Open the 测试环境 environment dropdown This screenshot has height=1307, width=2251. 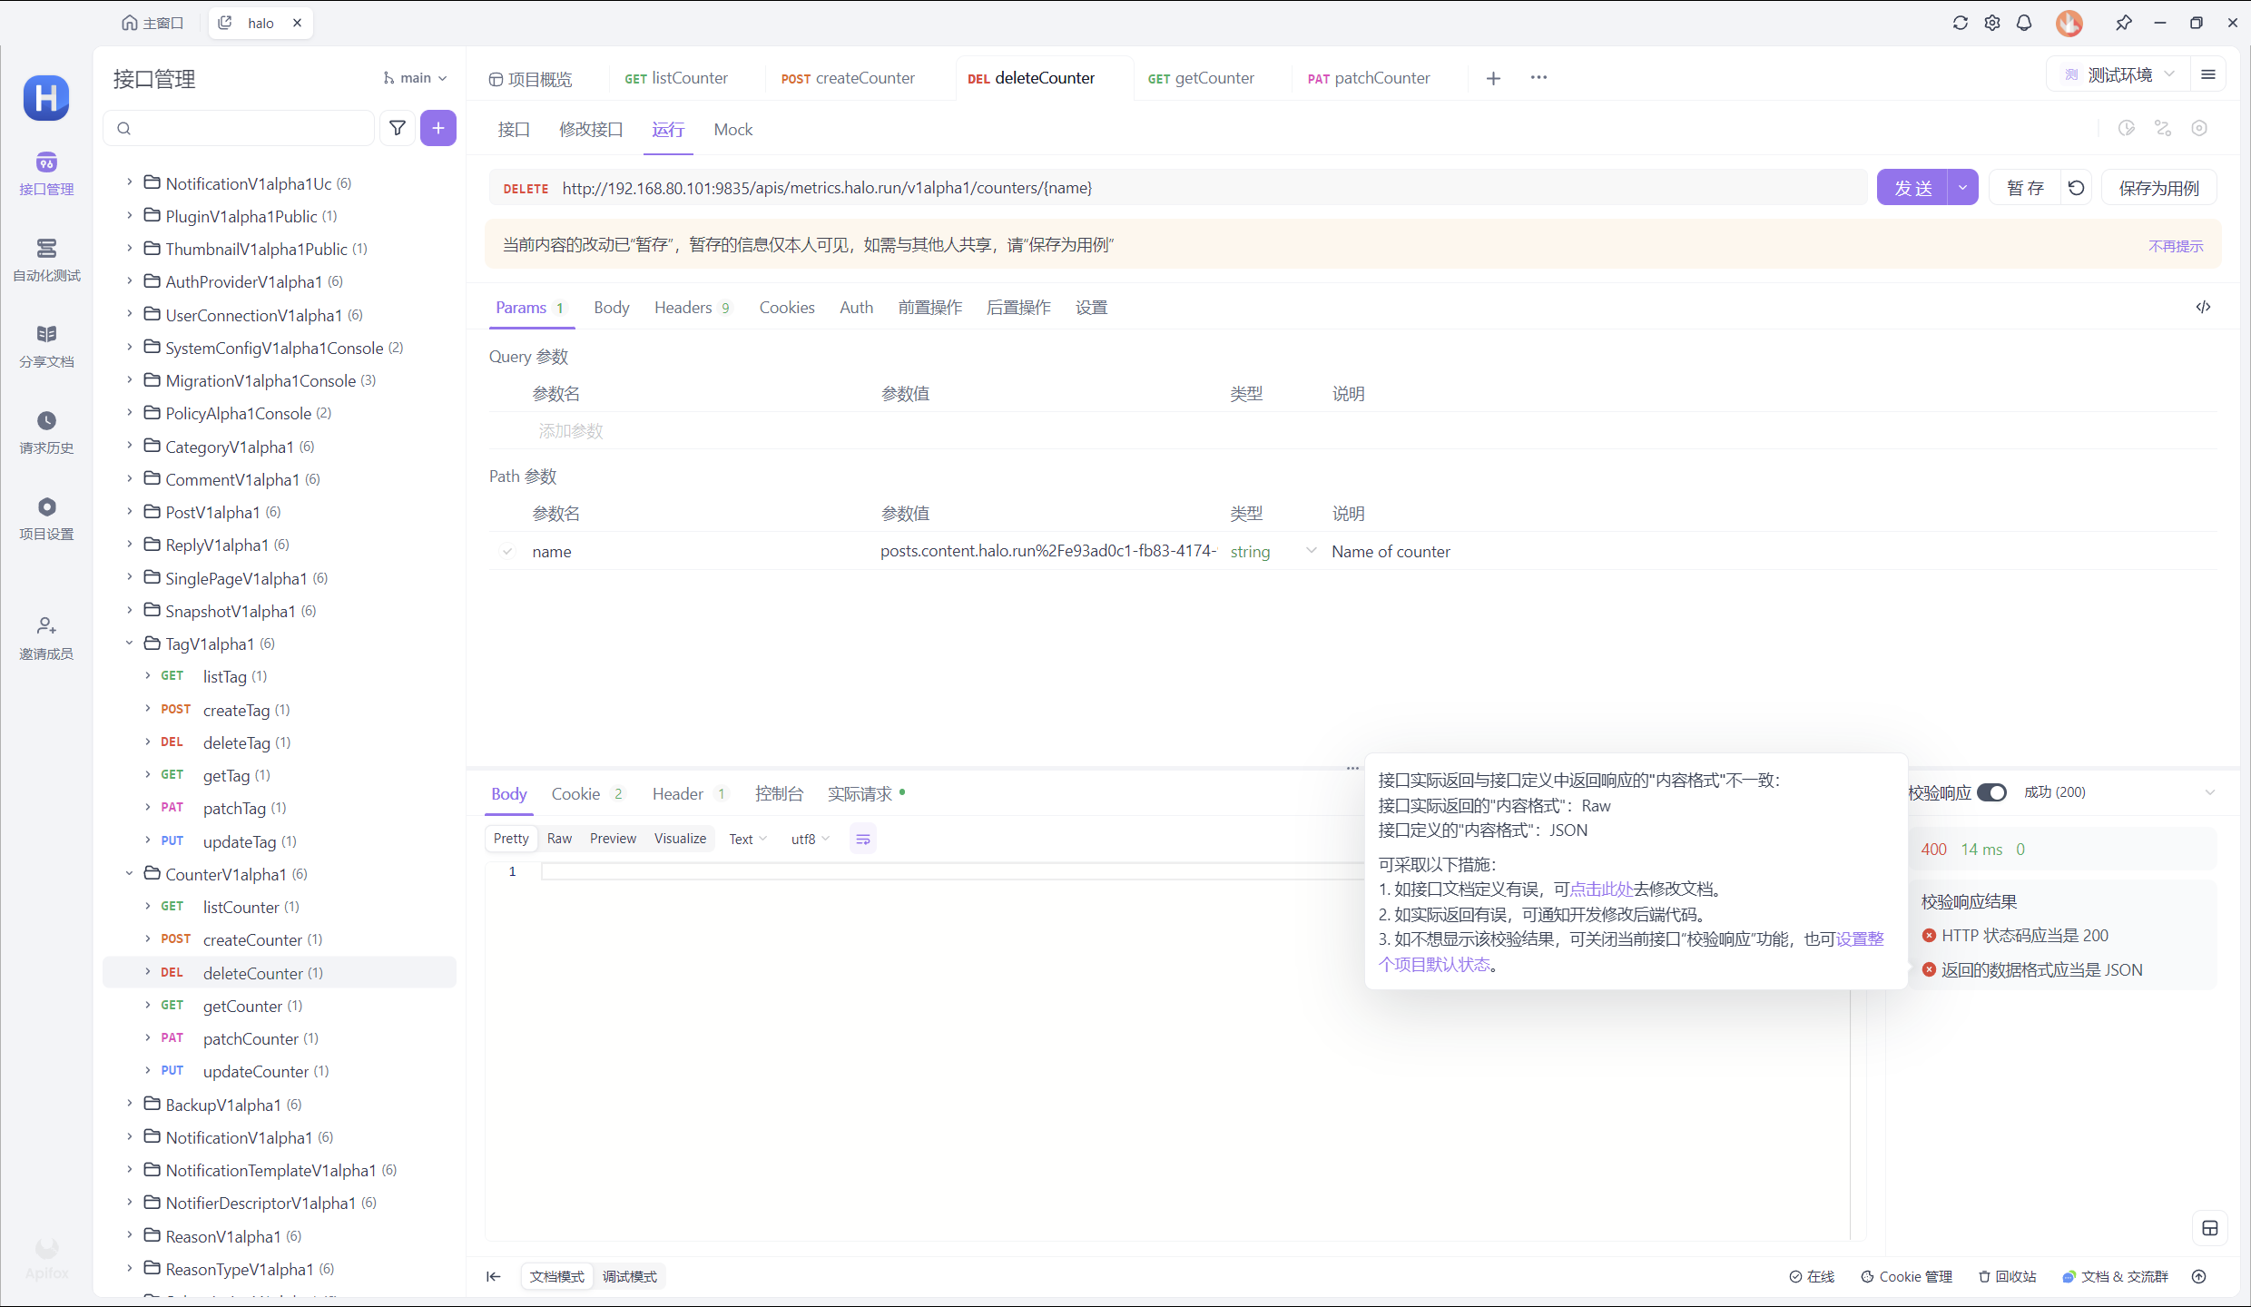pyautogui.click(x=2120, y=75)
